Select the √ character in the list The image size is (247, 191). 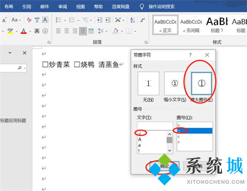pos(140,133)
